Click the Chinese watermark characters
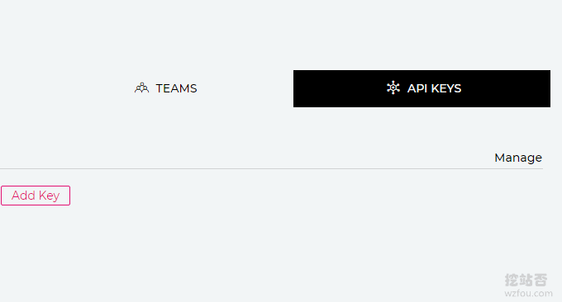 (526, 280)
